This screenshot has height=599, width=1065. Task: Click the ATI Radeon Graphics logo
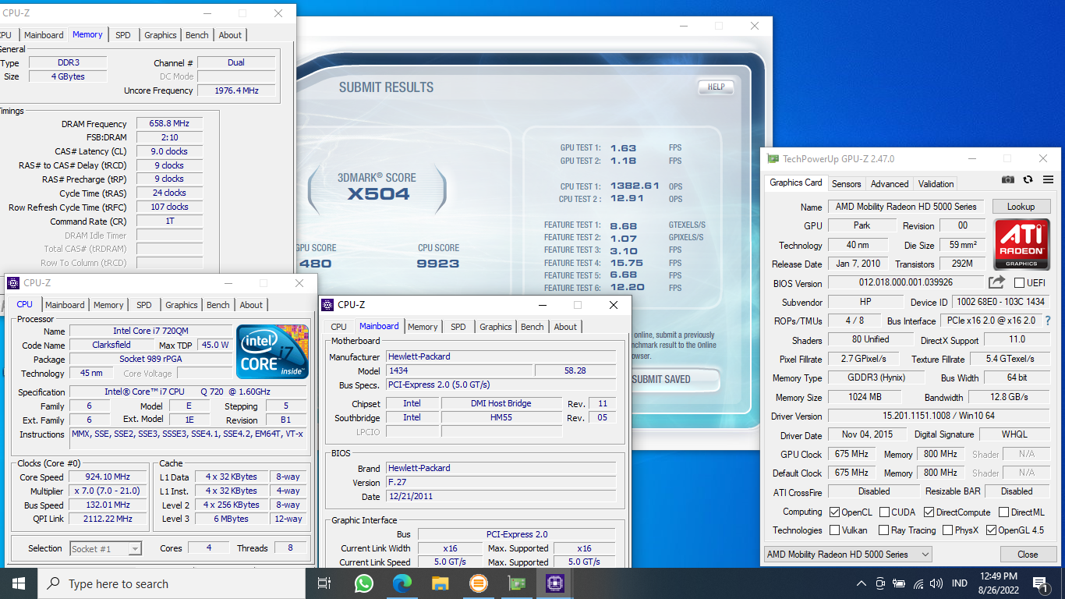(1021, 245)
